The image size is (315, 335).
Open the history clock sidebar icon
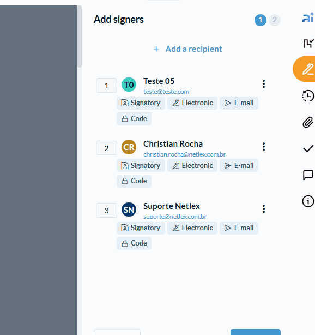click(308, 96)
